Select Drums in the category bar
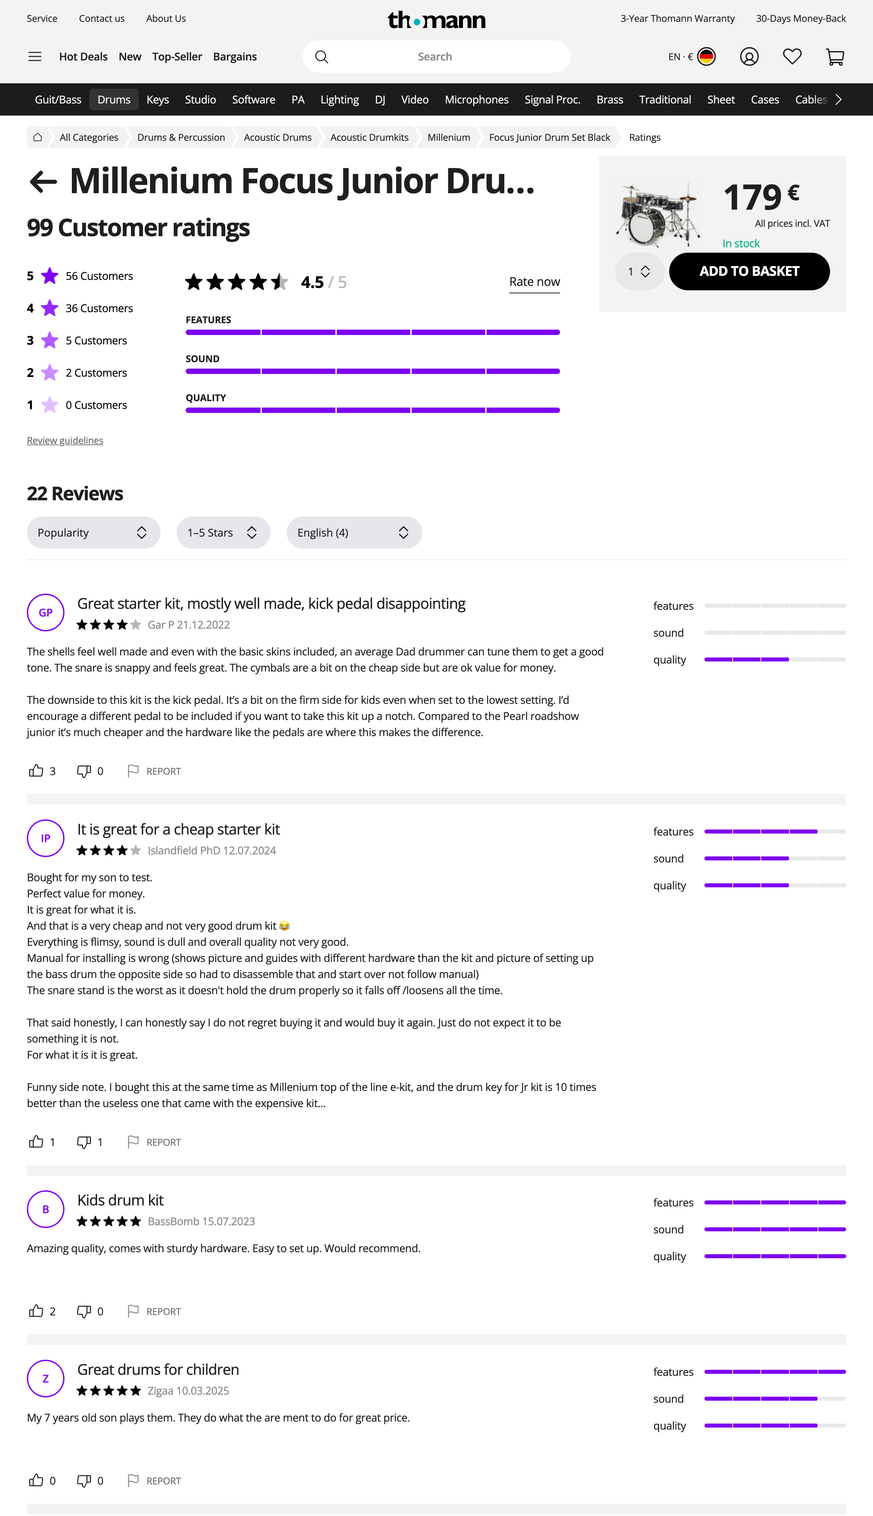873x1516 pixels. point(114,99)
